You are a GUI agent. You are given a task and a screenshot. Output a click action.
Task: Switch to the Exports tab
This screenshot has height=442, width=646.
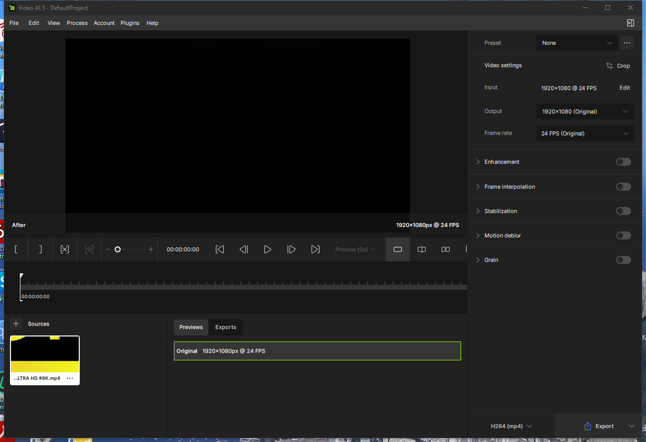[226, 327]
